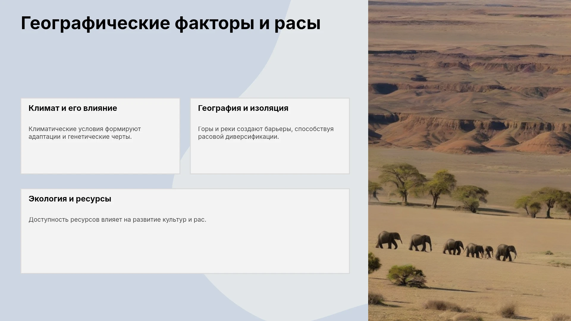This screenshot has width=571, height=321.
Task: Select the 'Экология и ресурсы' heading
Action: pos(70,199)
